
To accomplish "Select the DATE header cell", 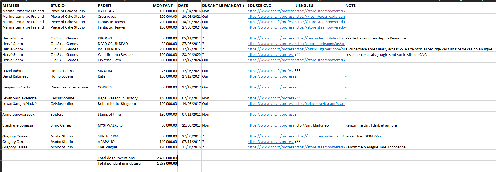I will [x=189, y=5].
